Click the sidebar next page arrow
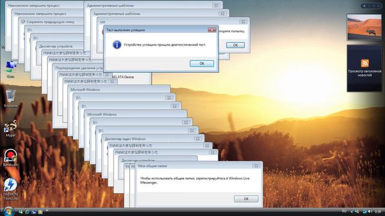385x216 pixels. 379,6
